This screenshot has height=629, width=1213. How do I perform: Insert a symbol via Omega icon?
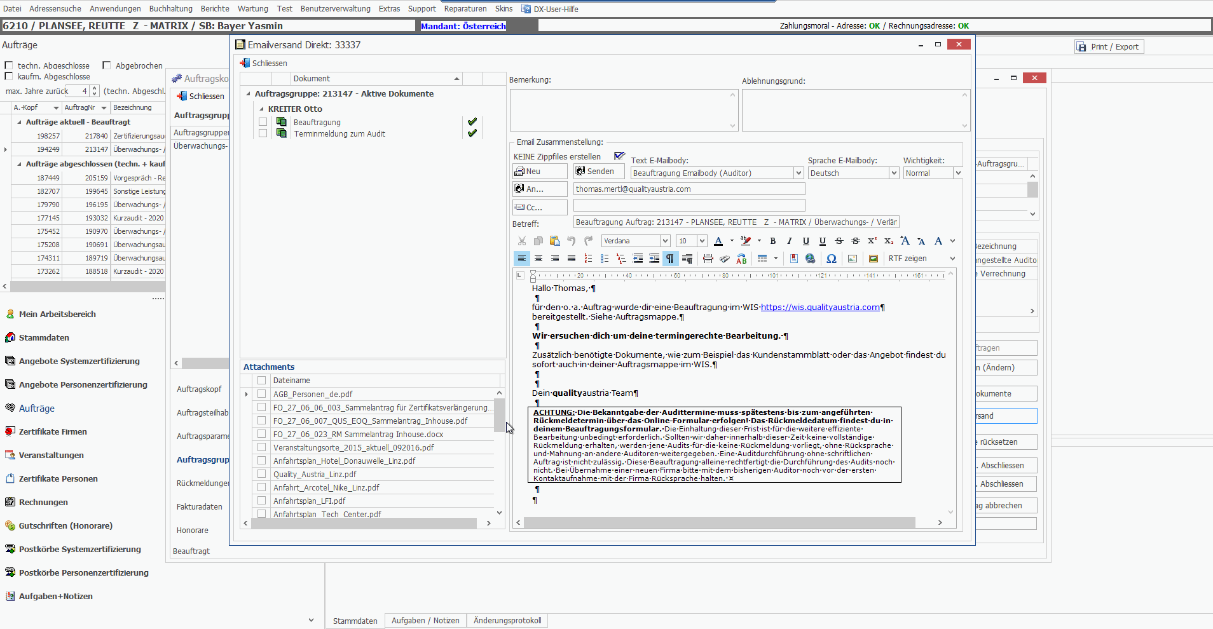[832, 259]
